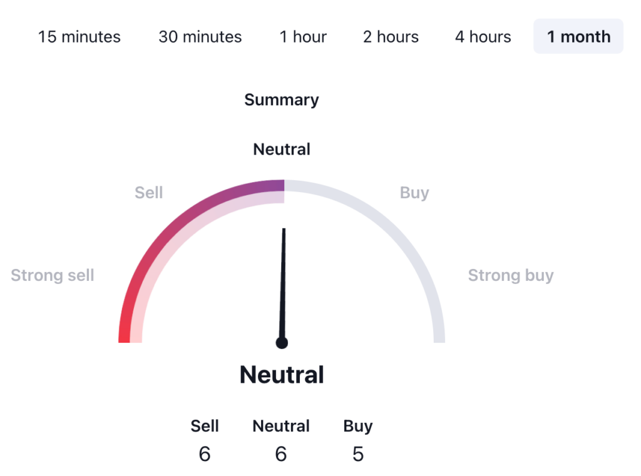The height and width of the screenshot is (476, 641).
Task: Click the small Neutral label above gauge
Action: 281,149
